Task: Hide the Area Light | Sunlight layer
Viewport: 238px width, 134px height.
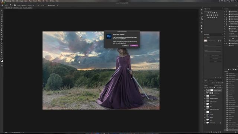Action: (x=205, y=90)
